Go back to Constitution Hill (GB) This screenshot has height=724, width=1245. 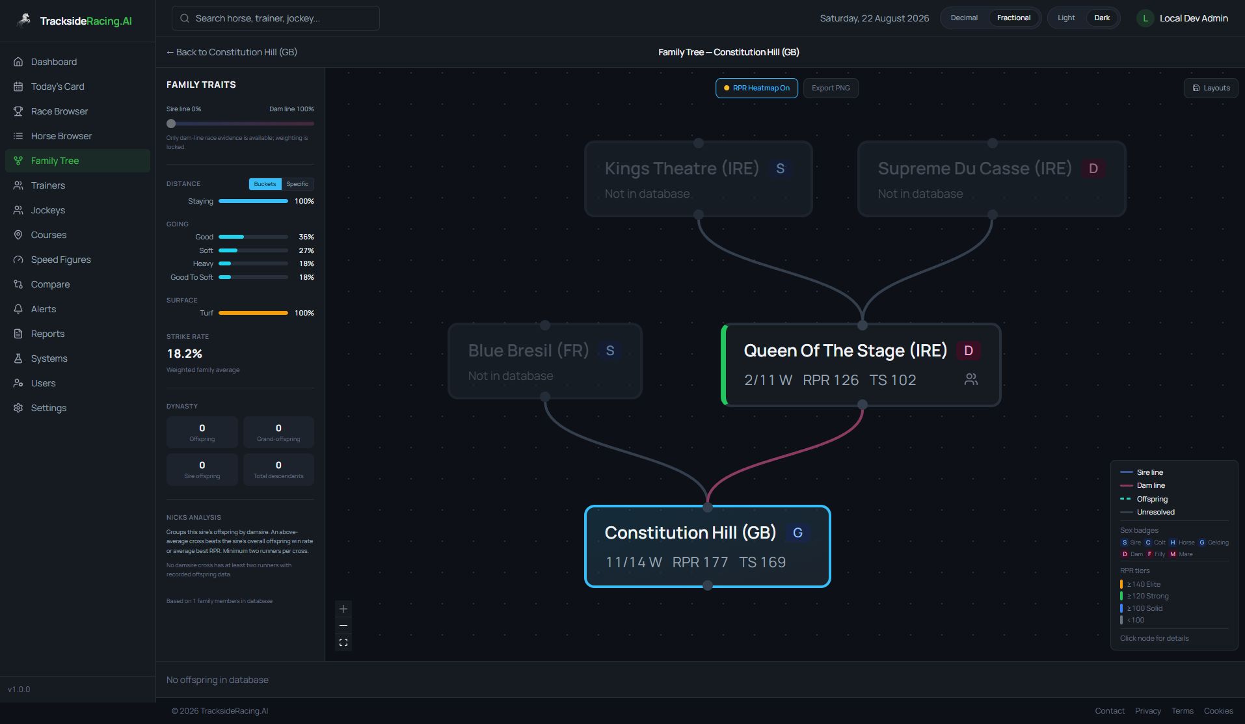(x=232, y=52)
